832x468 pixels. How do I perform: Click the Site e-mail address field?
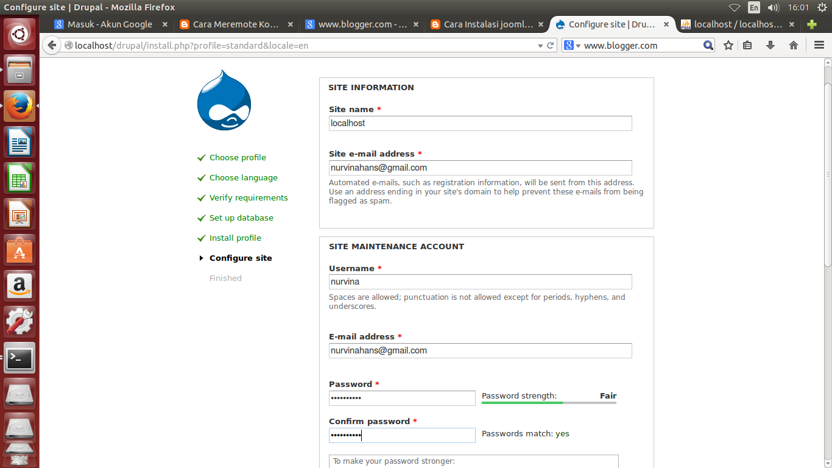[x=481, y=168]
